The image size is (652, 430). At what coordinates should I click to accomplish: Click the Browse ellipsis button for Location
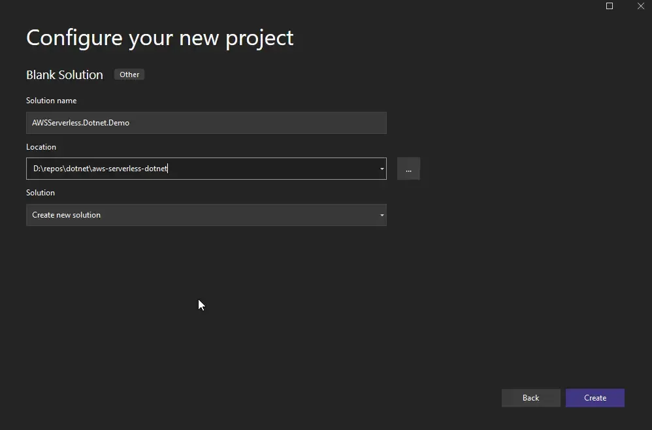click(408, 169)
